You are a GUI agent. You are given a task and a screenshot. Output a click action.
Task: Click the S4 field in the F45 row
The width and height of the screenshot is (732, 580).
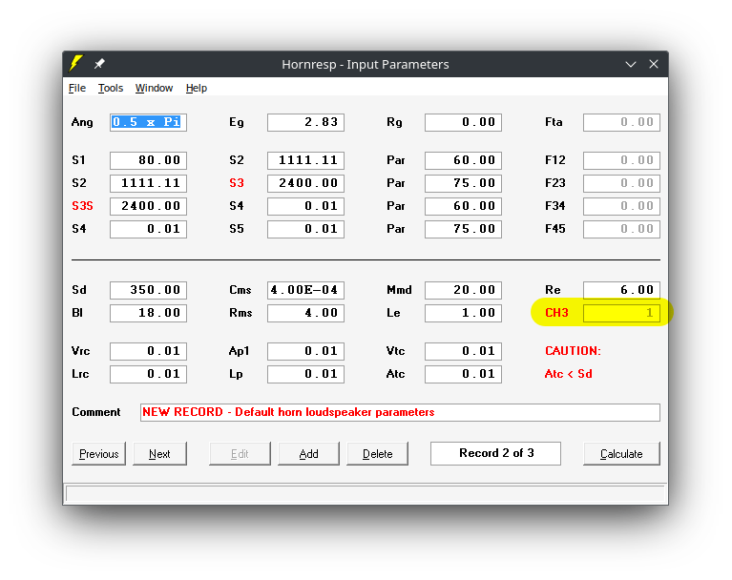(x=149, y=229)
